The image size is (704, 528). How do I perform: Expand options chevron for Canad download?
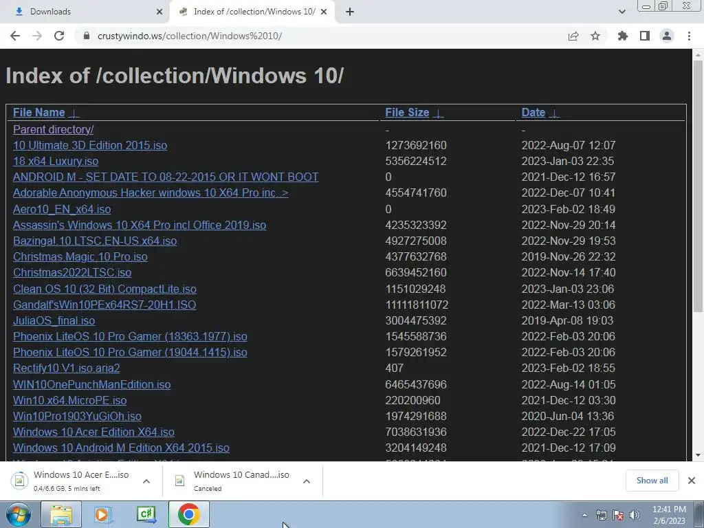click(x=307, y=481)
